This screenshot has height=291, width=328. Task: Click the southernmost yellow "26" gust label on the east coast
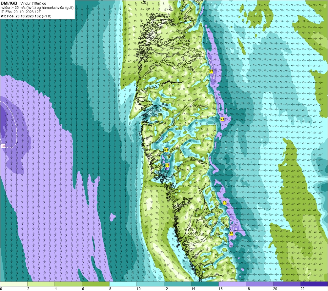[x=231, y=233]
